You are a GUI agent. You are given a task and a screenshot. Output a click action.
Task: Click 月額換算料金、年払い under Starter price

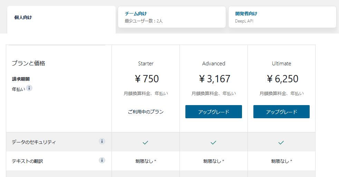(146, 93)
